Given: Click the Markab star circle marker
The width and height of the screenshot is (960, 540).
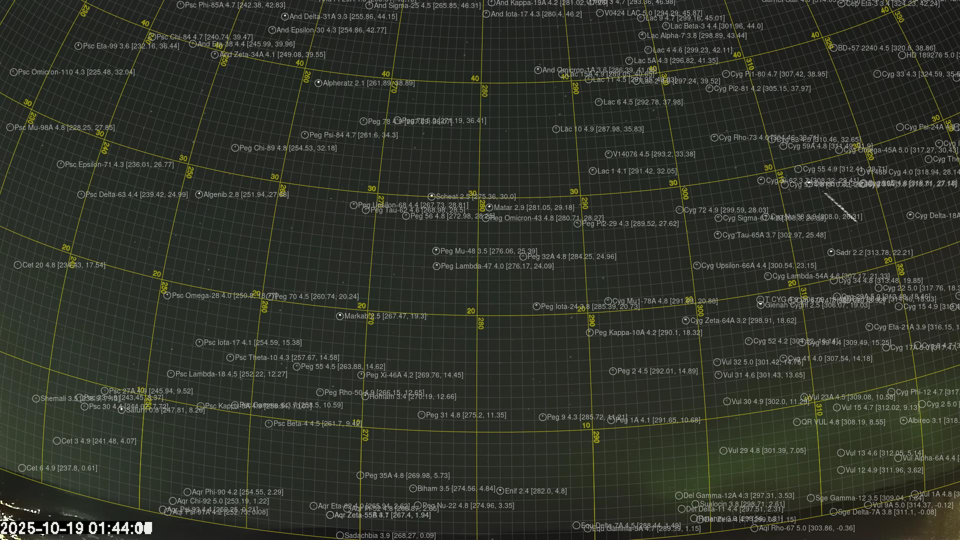Looking at the screenshot, I should click(x=340, y=316).
